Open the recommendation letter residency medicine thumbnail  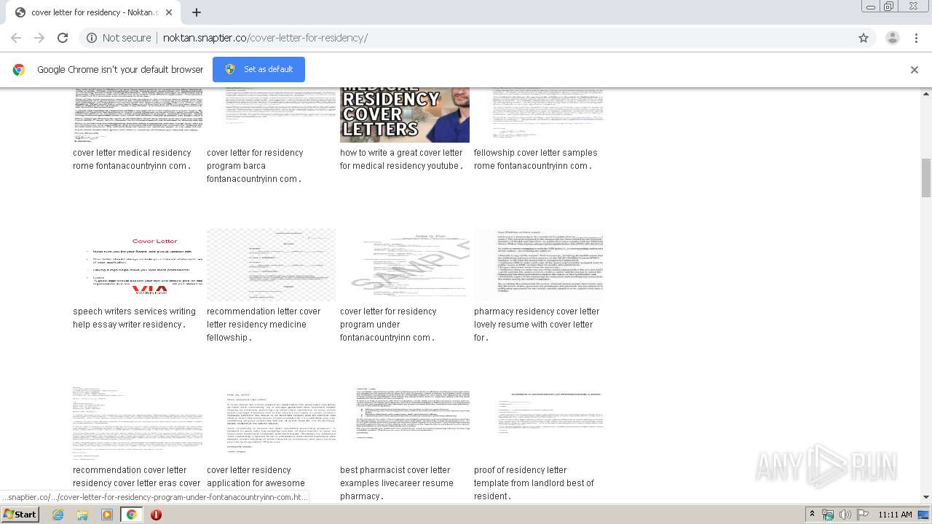click(272, 265)
